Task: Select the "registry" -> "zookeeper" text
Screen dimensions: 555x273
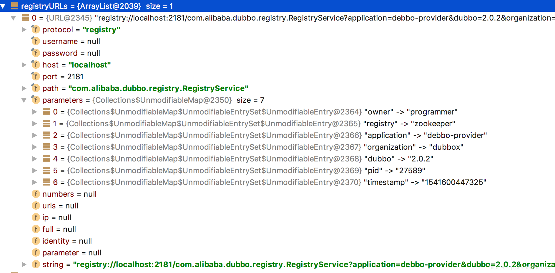Action: (409, 124)
